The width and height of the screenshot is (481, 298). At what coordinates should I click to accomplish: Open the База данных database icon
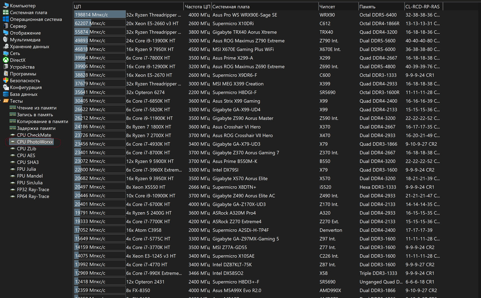pyautogui.click(x=6, y=94)
